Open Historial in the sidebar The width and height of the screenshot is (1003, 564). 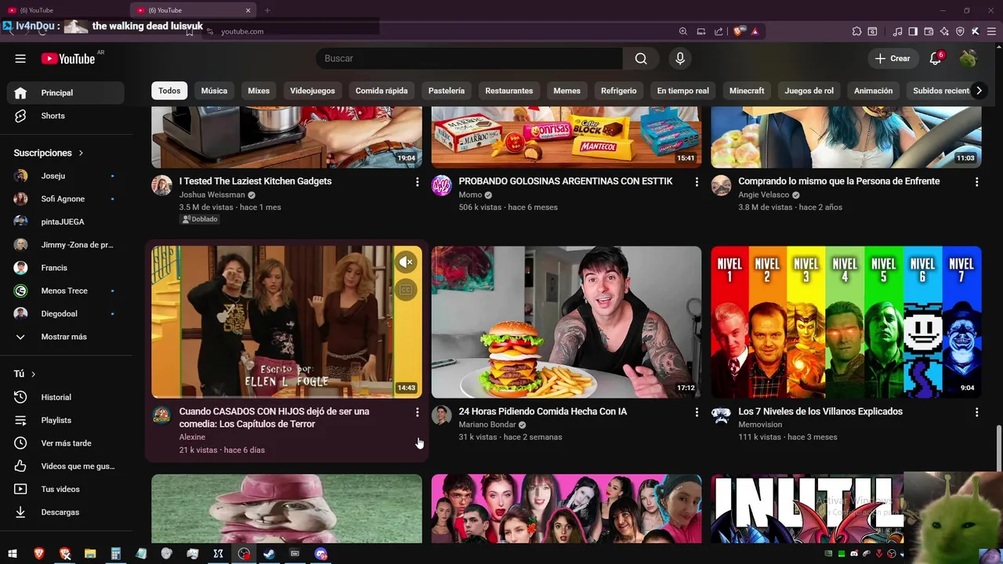point(66,397)
